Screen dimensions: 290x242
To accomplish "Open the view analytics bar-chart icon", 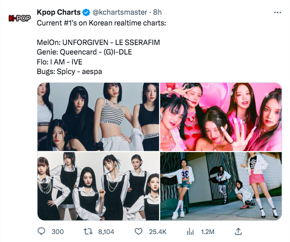I will point(190,231).
